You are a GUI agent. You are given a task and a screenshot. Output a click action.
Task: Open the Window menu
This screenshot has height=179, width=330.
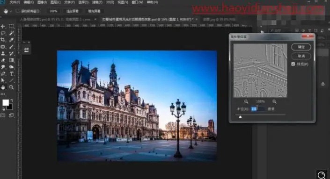pyautogui.click(x=138, y=2)
